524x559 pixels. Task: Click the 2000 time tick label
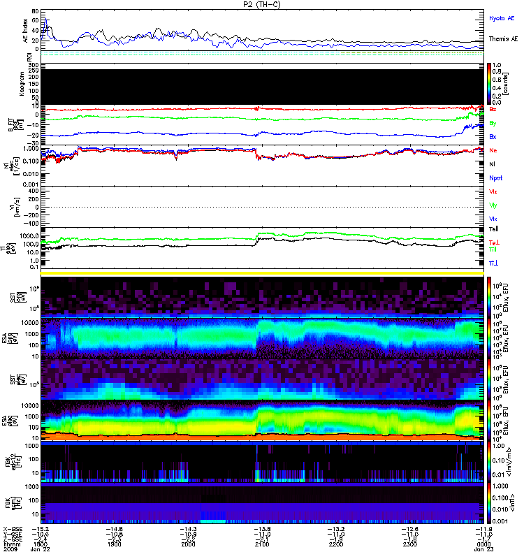tap(188, 544)
